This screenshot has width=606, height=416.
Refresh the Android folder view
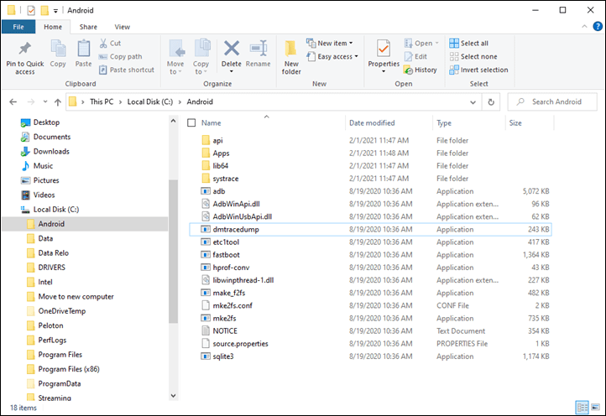[x=491, y=102]
